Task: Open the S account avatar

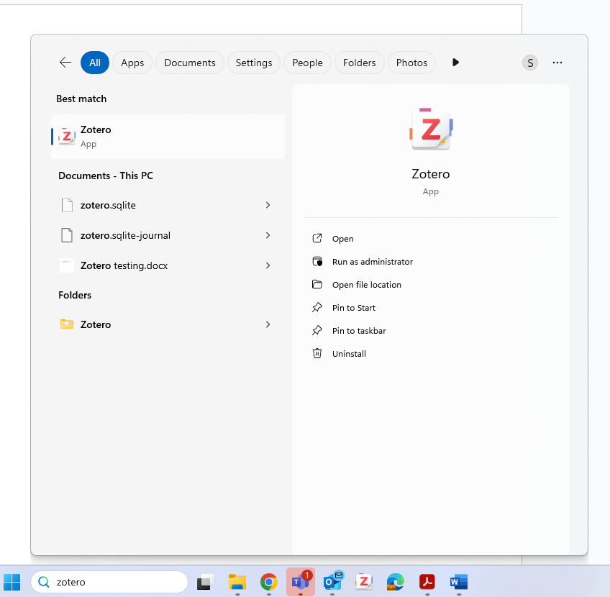Action: pos(530,63)
